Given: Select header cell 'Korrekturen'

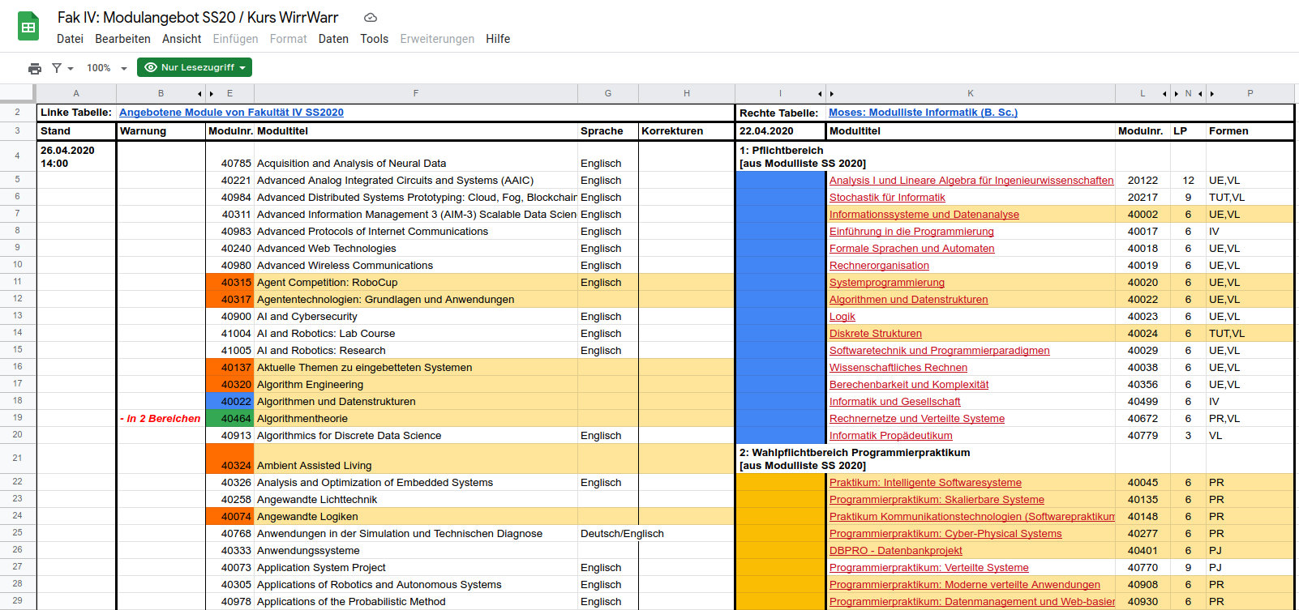Looking at the screenshot, I should (x=686, y=131).
